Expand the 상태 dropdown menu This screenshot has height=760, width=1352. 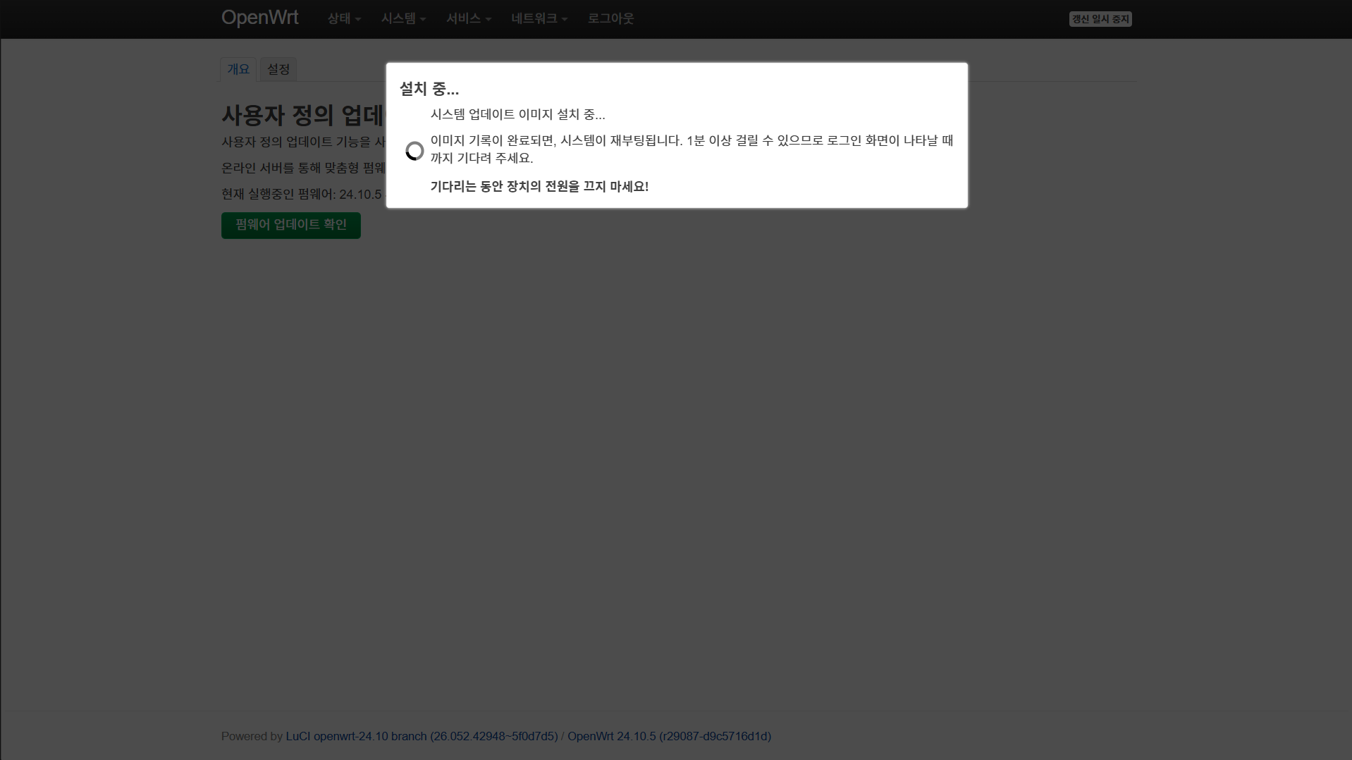coord(343,19)
